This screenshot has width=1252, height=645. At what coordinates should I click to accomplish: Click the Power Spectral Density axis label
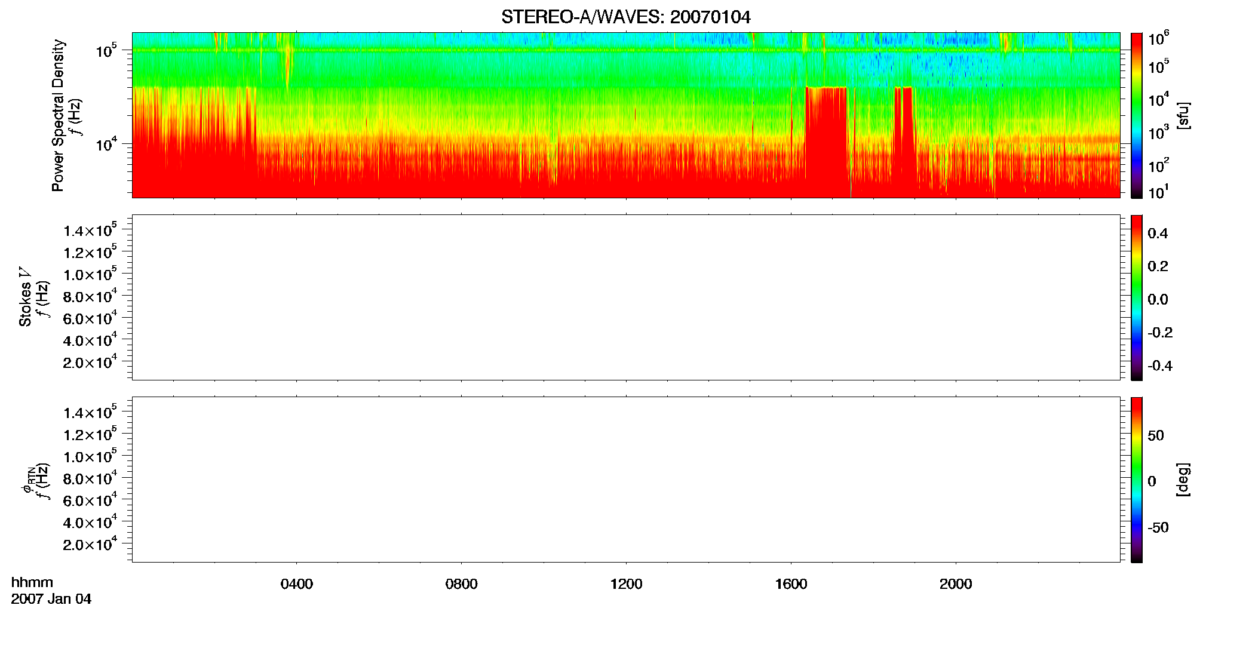[x=58, y=115]
